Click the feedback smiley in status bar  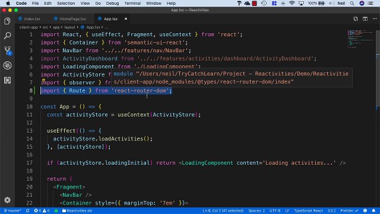pos(365,210)
